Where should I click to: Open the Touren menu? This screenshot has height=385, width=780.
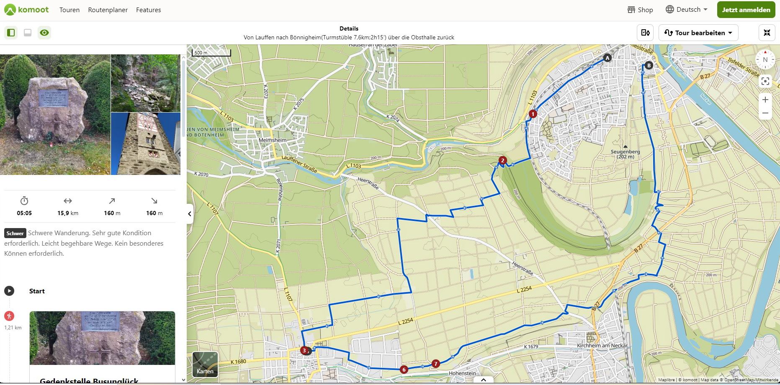(x=70, y=10)
